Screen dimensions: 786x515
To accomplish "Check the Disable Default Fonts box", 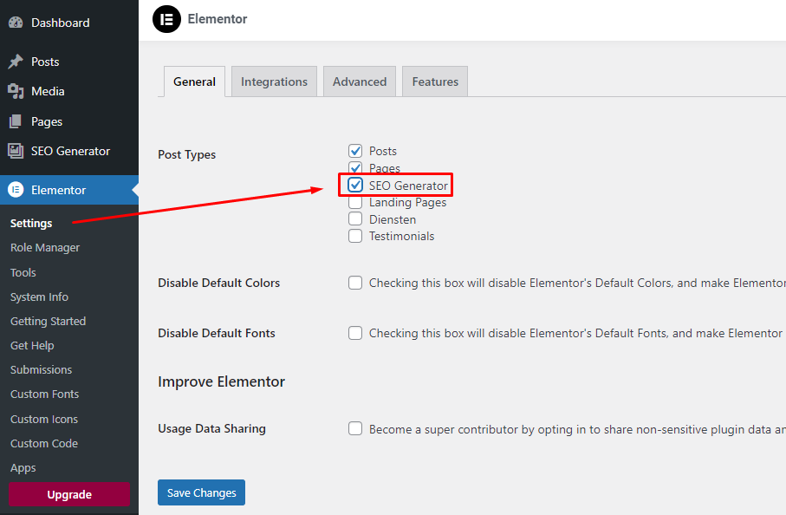I will click(355, 333).
